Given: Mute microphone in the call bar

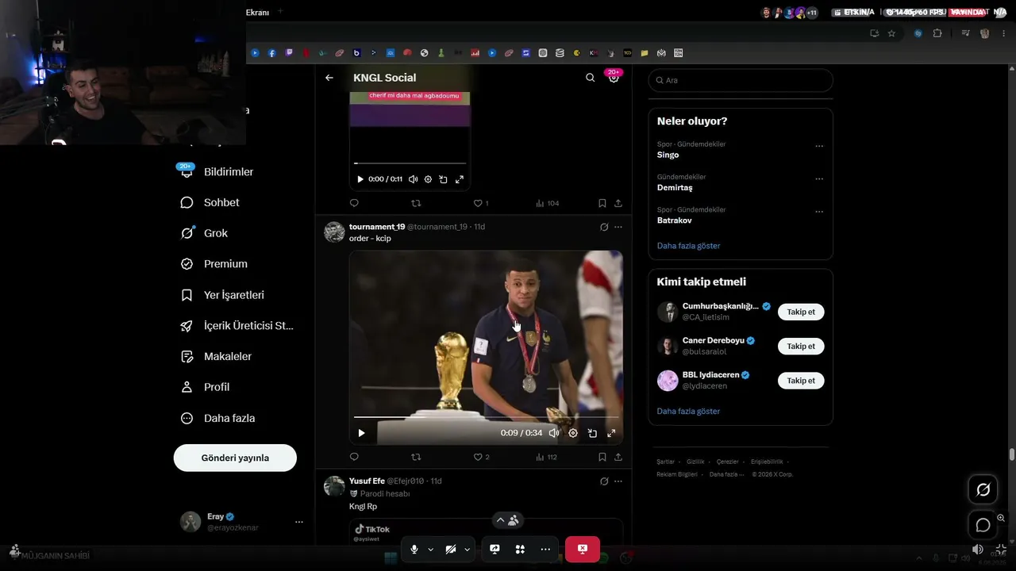Looking at the screenshot, I should coord(414,550).
